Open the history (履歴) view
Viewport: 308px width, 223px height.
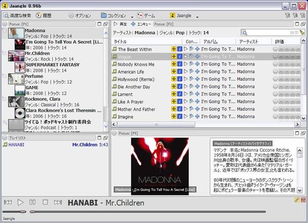pos(44,15)
